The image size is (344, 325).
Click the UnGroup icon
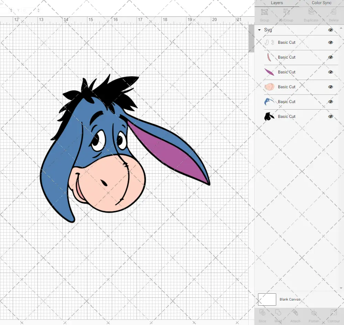[x=286, y=12]
